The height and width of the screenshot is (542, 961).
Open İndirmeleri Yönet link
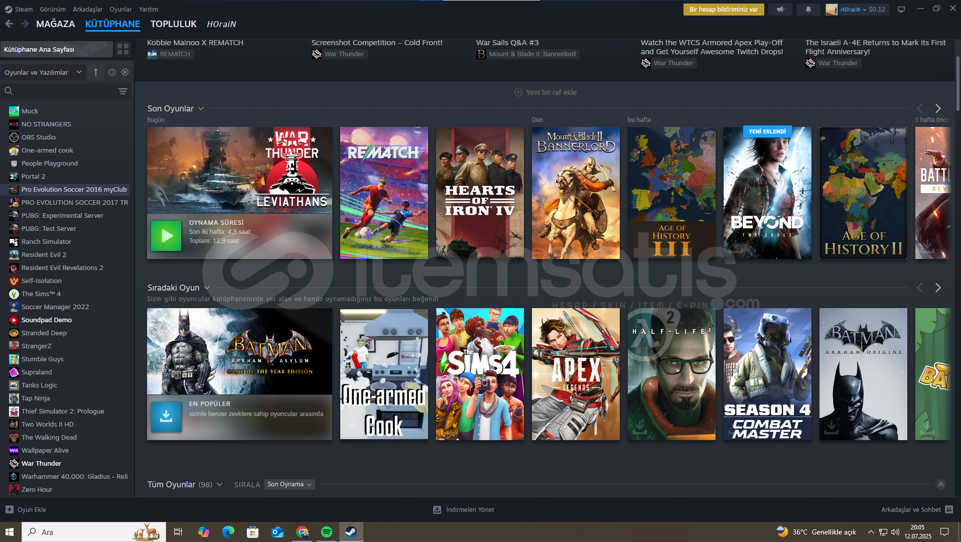point(470,509)
